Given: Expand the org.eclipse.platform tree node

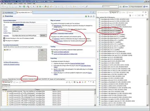Looking at the screenshot, I should pos(98,51).
